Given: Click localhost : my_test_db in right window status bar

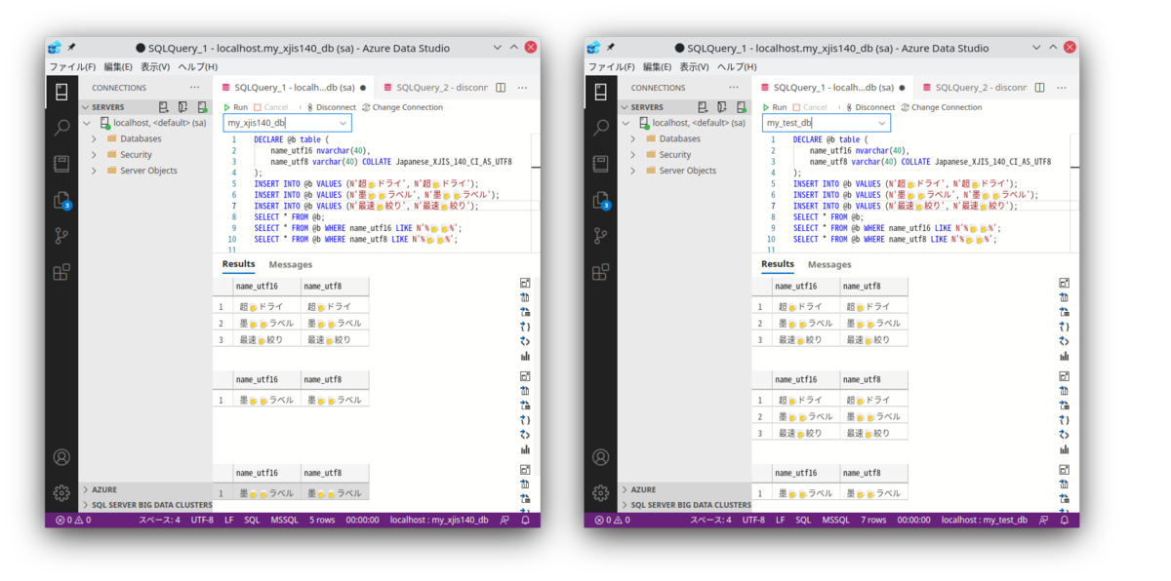Looking at the screenshot, I should coord(984,520).
